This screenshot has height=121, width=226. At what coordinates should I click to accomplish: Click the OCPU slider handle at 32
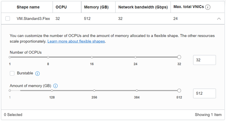click(179, 57)
